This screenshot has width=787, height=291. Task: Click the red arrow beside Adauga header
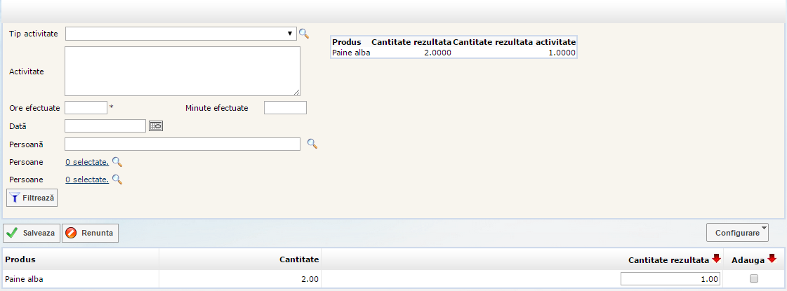pos(772,259)
